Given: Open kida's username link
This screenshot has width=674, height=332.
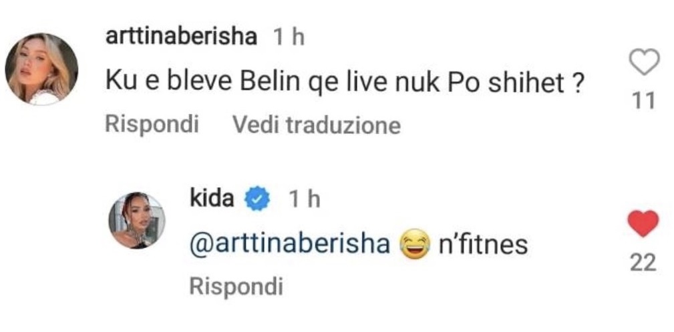Looking at the screenshot, I should [212, 200].
